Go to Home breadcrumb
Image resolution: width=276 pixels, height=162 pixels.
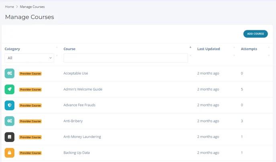click(10, 7)
